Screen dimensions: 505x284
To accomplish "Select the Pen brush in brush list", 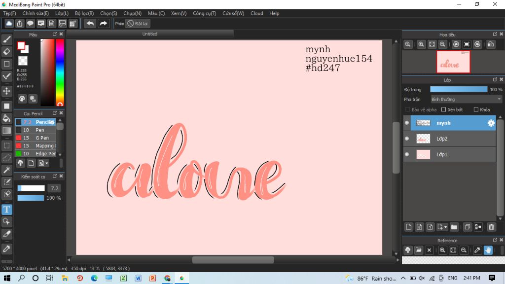I will pos(36,130).
